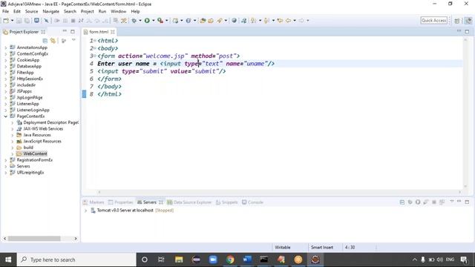The height and width of the screenshot is (267, 475).
Task: Open File Explorer from the taskbar
Action: (179, 260)
